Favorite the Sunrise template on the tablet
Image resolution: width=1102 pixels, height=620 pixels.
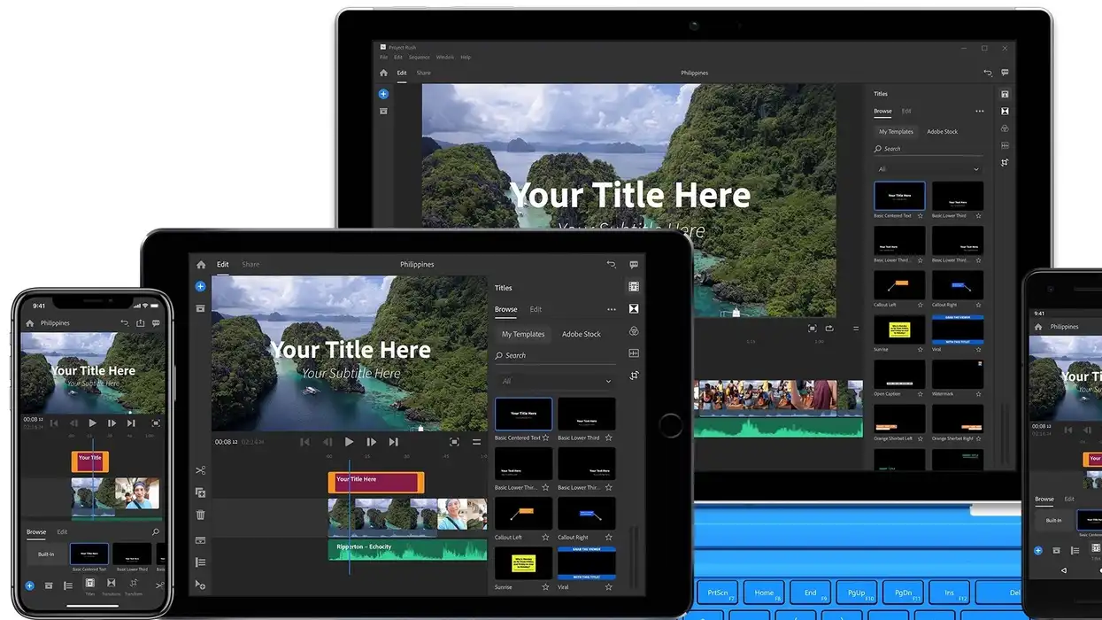tap(545, 586)
